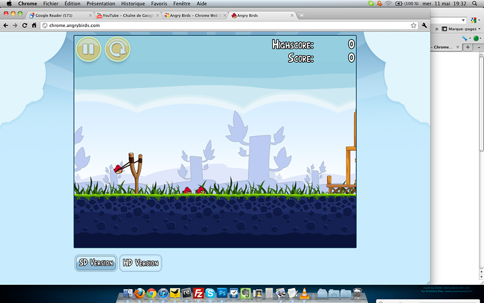The image size is (484, 303).
Task: Launch Photoshop from the Dock
Action: tap(221, 293)
